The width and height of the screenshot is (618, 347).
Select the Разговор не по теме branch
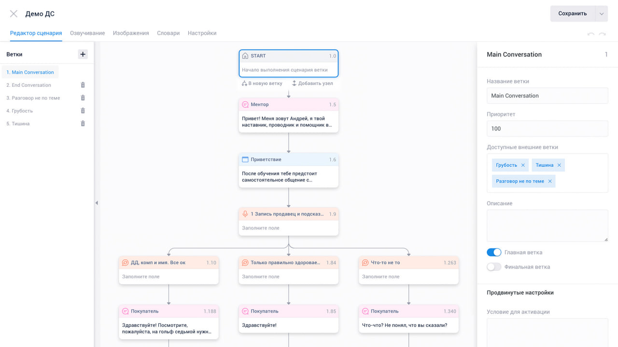point(33,98)
